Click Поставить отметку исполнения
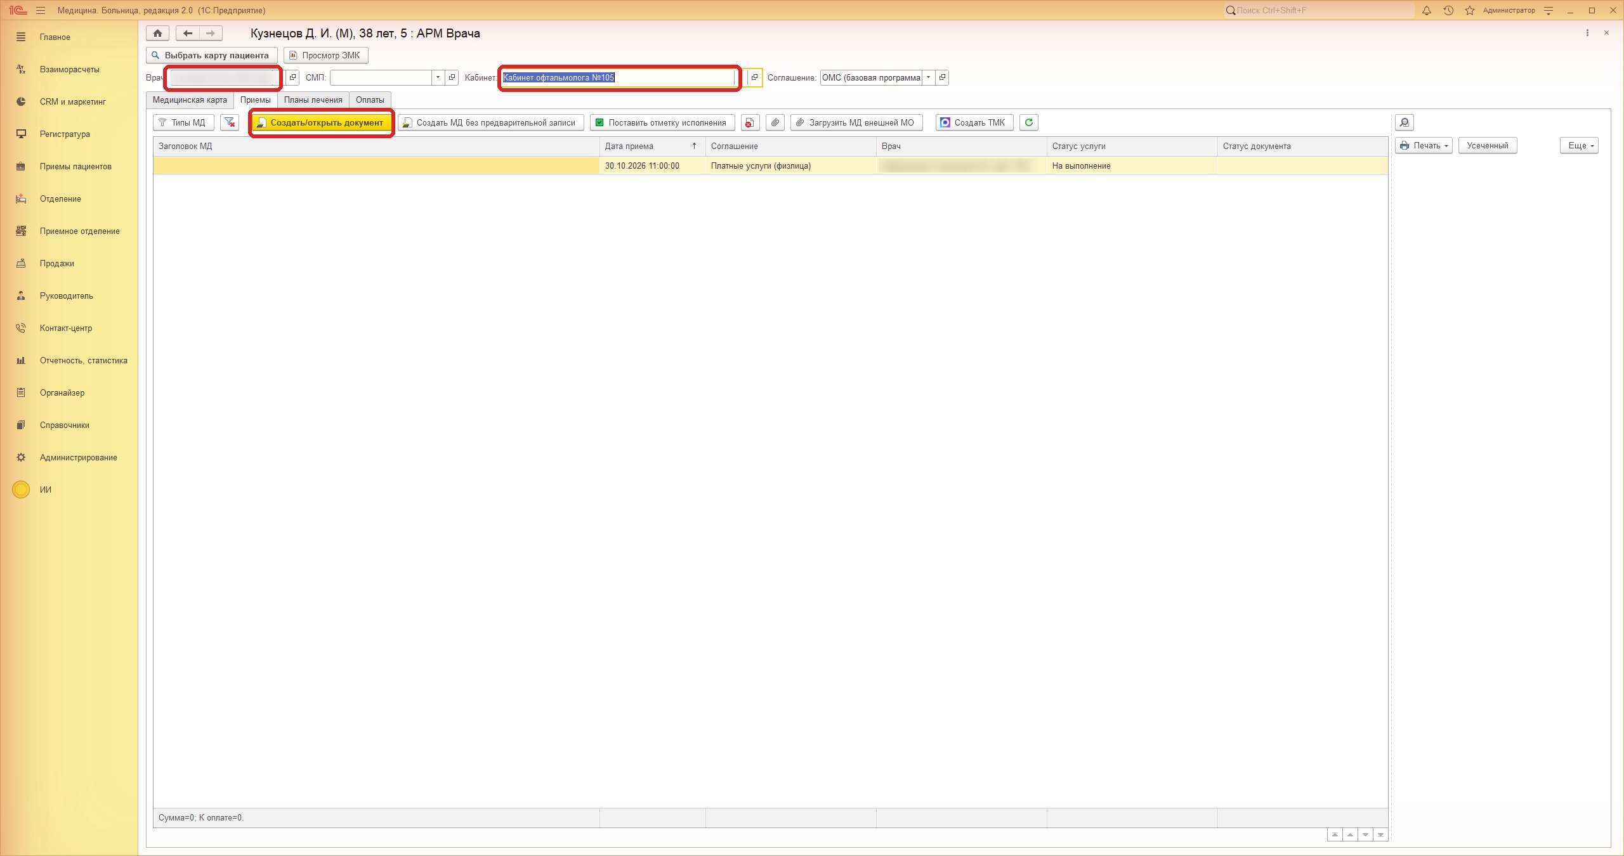The image size is (1624, 856). pos(662,122)
